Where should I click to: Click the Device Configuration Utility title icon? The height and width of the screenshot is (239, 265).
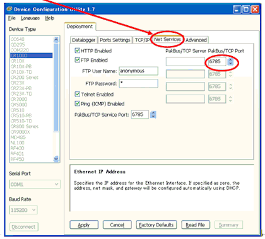9,9
